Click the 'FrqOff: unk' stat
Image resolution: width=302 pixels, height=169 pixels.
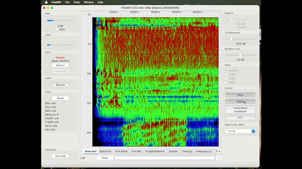point(52,122)
